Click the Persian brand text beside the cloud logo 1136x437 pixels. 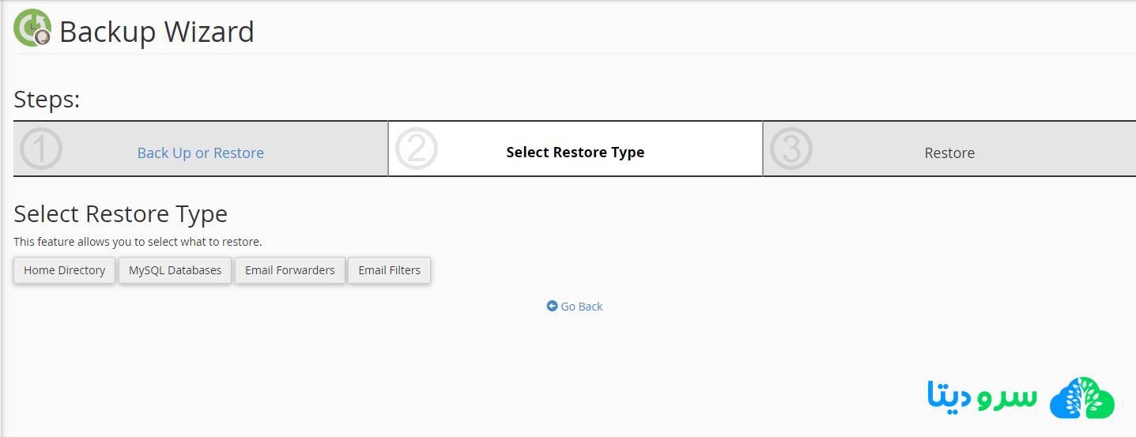(982, 397)
